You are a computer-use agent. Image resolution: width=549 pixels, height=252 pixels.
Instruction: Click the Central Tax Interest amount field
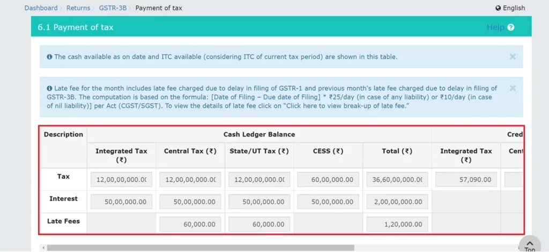[x=190, y=202]
